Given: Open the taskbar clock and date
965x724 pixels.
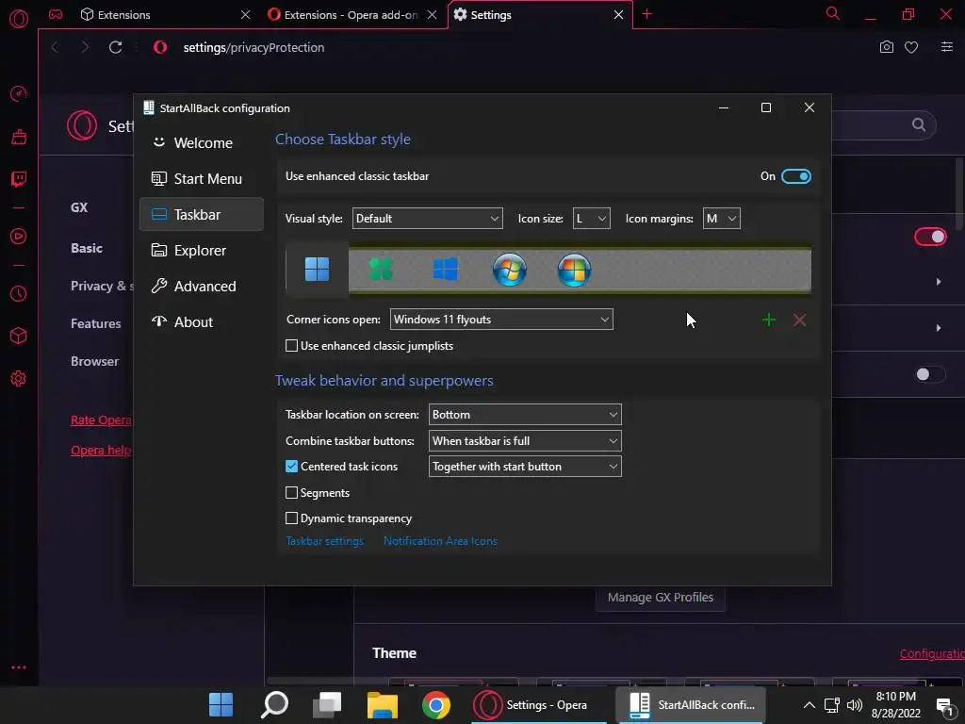Looking at the screenshot, I should tap(895, 705).
